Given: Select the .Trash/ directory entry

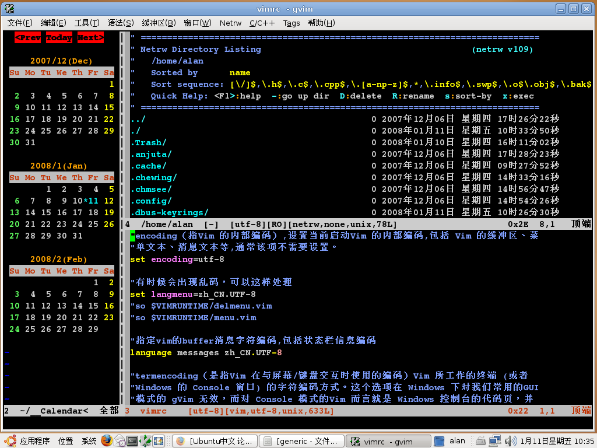Looking at the screenshot, I should [x=149, y=142].
